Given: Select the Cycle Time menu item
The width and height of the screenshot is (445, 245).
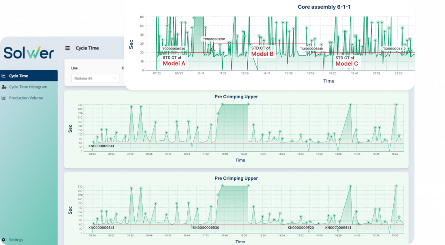Looking at the screenshot, I should [x=18, y=76].
